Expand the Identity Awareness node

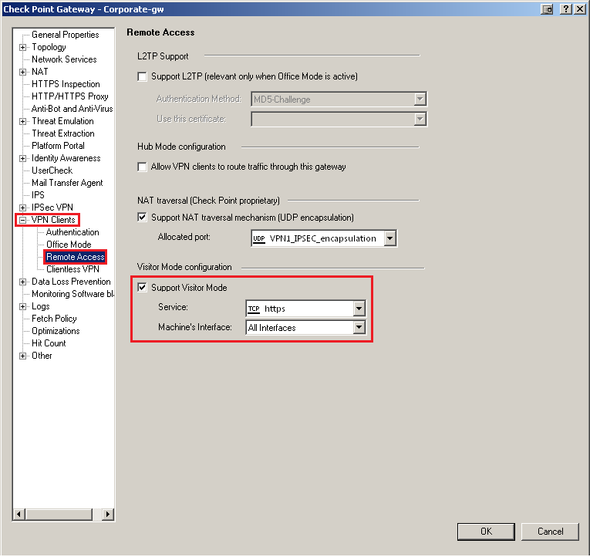click(x=23, y=158)
